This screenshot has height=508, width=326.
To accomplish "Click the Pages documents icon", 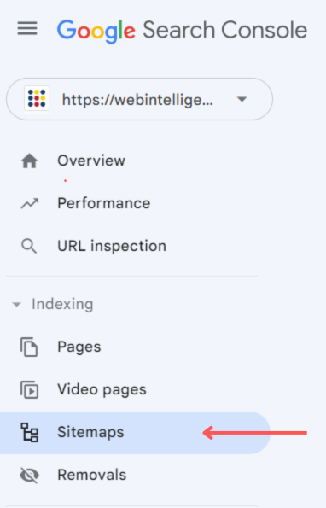I will click(29, 347).
